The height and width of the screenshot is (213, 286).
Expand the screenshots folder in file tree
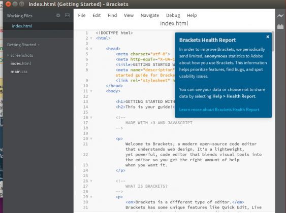point(8,55)
